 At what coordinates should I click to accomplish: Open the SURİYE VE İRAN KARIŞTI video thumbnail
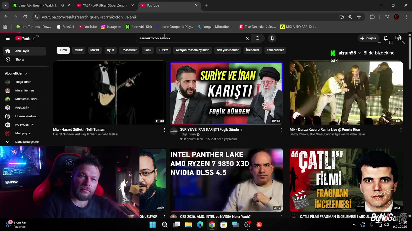pyautogui.click(x=226, y=93)
